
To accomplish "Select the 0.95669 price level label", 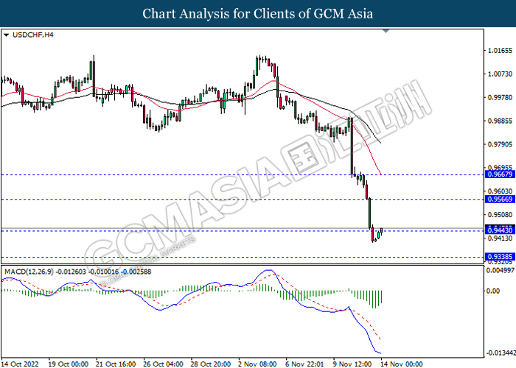I will [501, 199].
